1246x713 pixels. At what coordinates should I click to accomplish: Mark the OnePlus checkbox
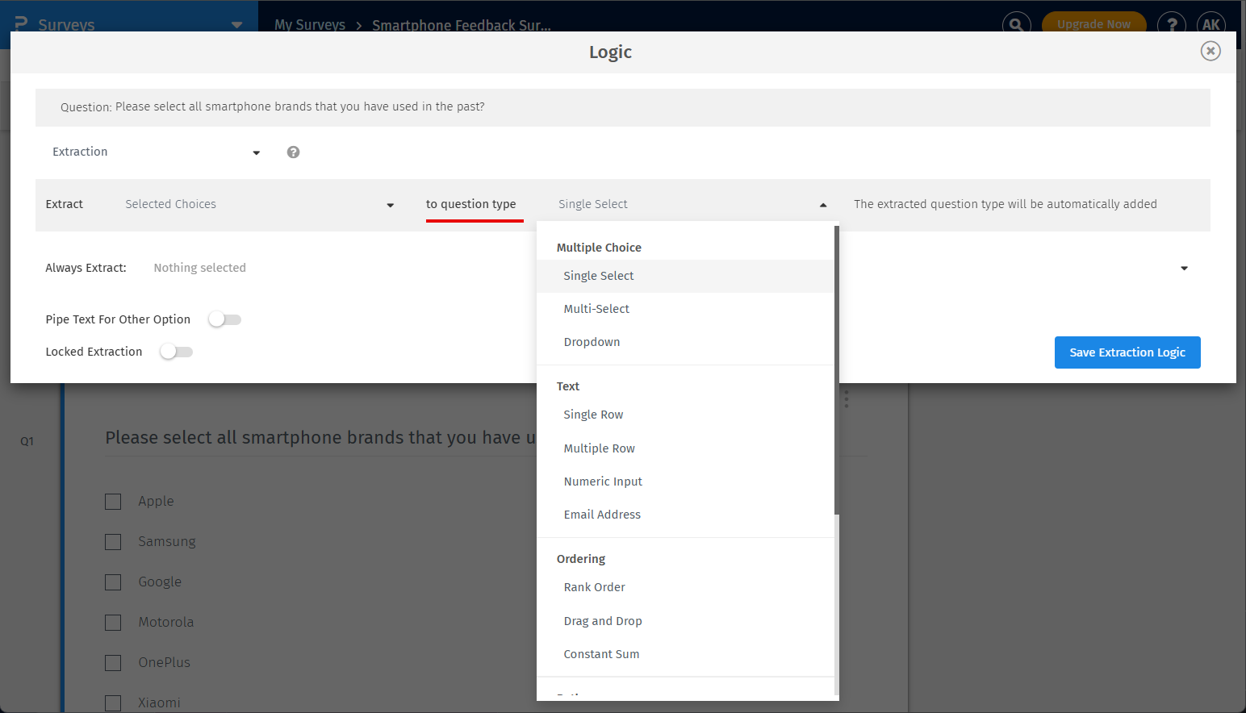(x=113, y=663)
